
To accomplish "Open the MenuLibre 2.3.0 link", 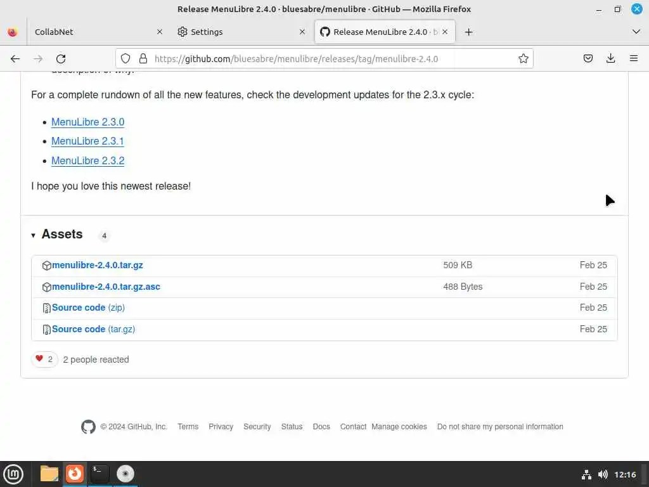I will pyautogui.click(x=87, y=122).
